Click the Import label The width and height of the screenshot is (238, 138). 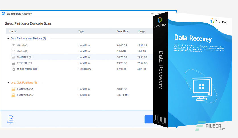point(11,123)
